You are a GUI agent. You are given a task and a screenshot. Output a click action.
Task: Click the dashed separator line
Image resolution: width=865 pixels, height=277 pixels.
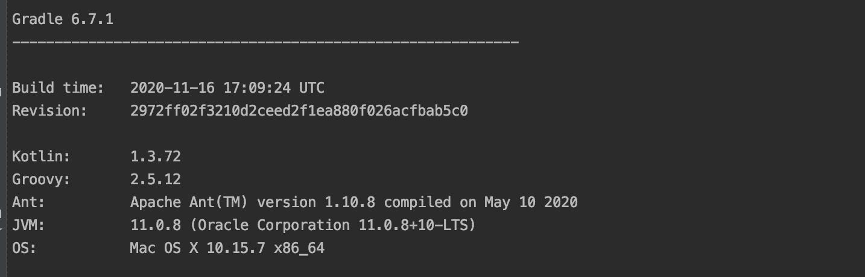[x=265, y=42]
